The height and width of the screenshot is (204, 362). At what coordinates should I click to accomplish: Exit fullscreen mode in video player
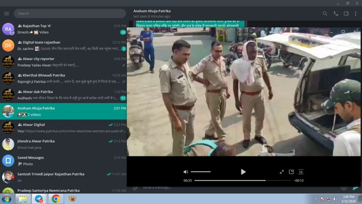(x=282, y=172)
